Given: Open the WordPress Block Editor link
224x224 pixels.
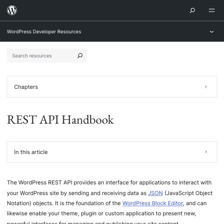Looking at the screenshot, I should click(153, 203).
